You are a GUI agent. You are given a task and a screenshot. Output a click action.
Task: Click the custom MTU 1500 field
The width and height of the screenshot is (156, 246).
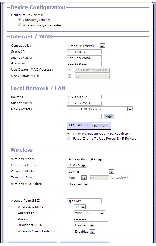92,77
